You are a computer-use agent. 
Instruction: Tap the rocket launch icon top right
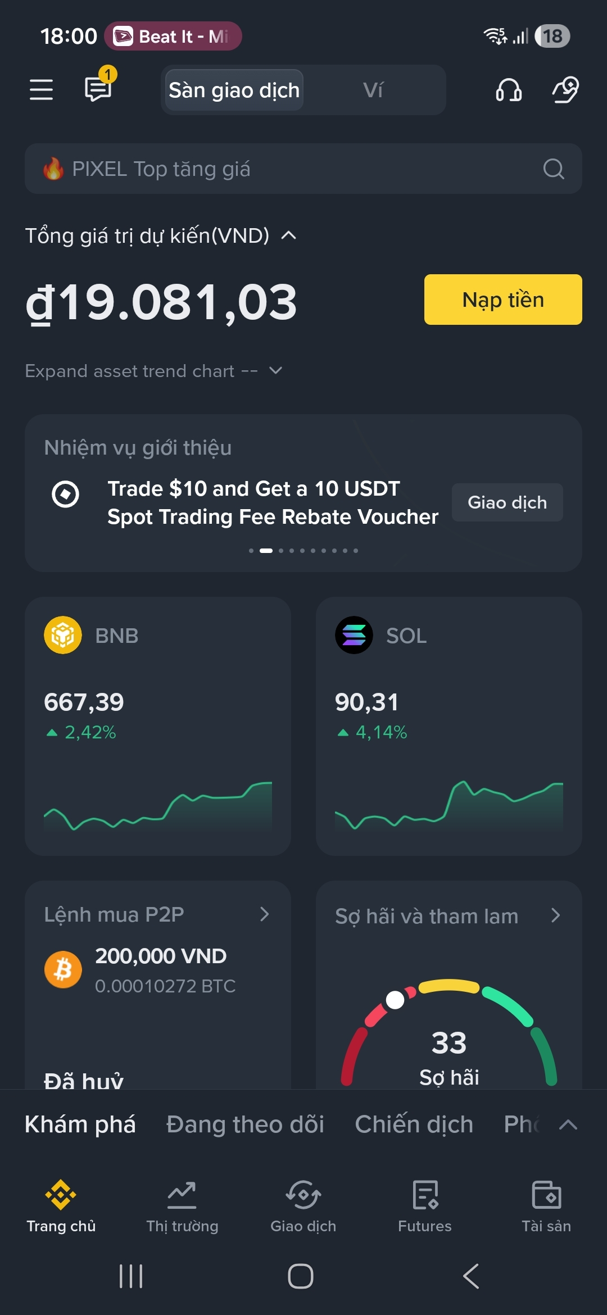tap(566, 90)
